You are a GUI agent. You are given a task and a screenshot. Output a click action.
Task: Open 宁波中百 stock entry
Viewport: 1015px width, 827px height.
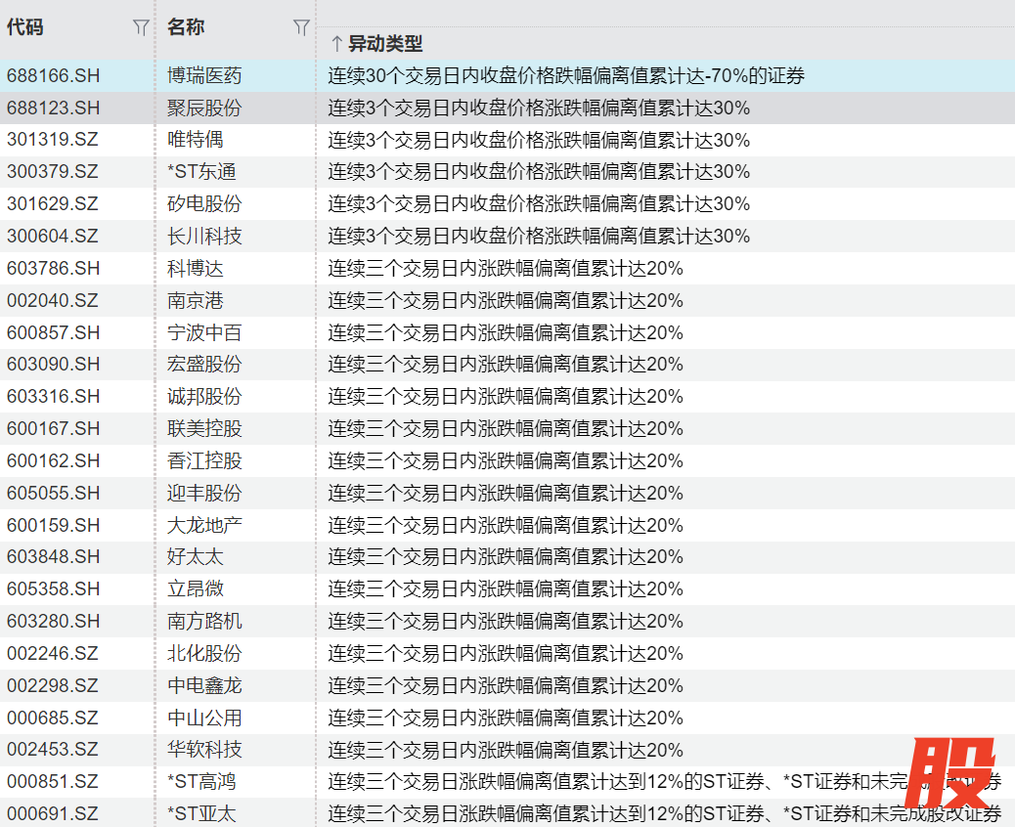(204, 332)
